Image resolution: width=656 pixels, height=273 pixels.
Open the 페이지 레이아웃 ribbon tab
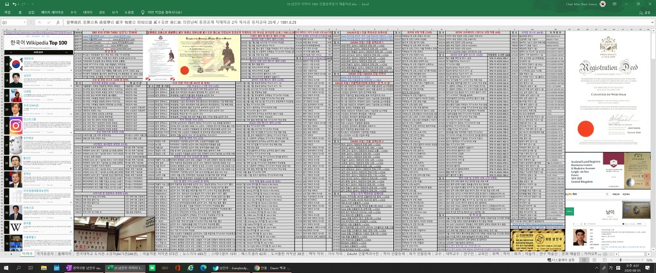53,12
